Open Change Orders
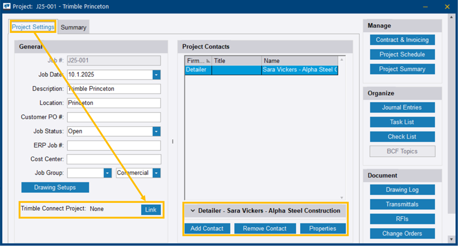The image size is (458, 246). coord(402,234)
